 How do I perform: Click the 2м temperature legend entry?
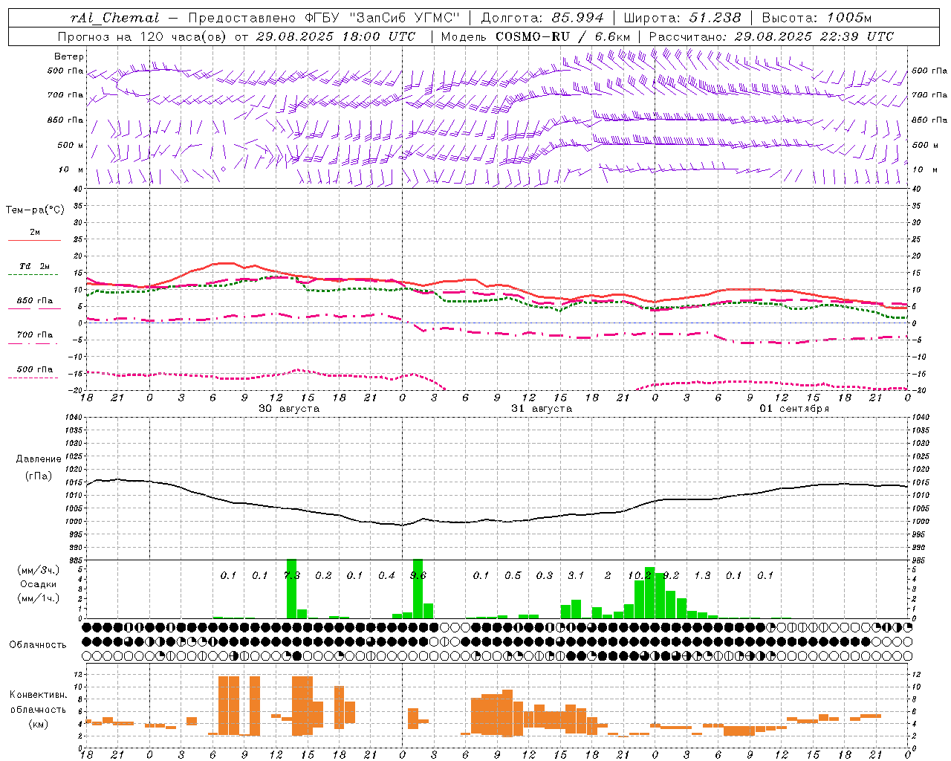click(35, 232)
